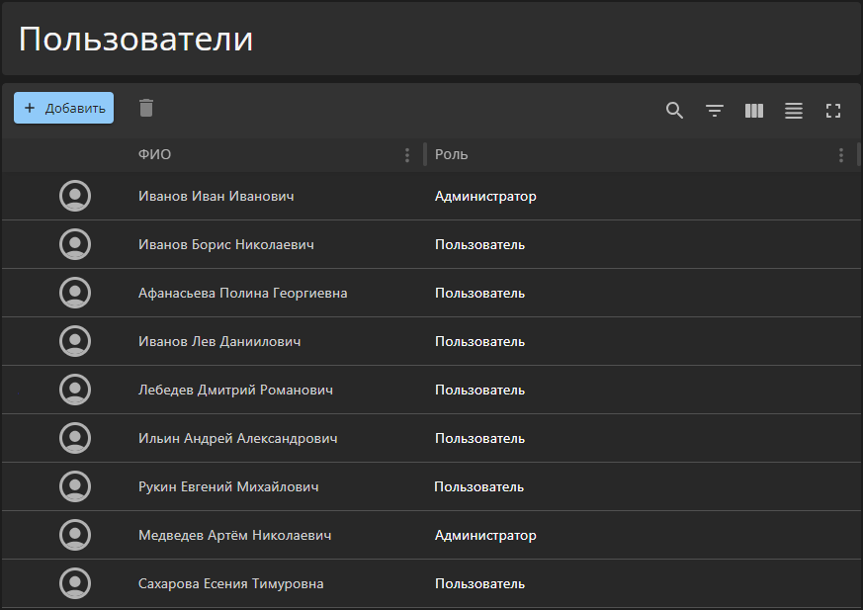Click the trash delete icon
Viewport: 863px width, 610px height.
pyautogui.click(x=146, y=108)
